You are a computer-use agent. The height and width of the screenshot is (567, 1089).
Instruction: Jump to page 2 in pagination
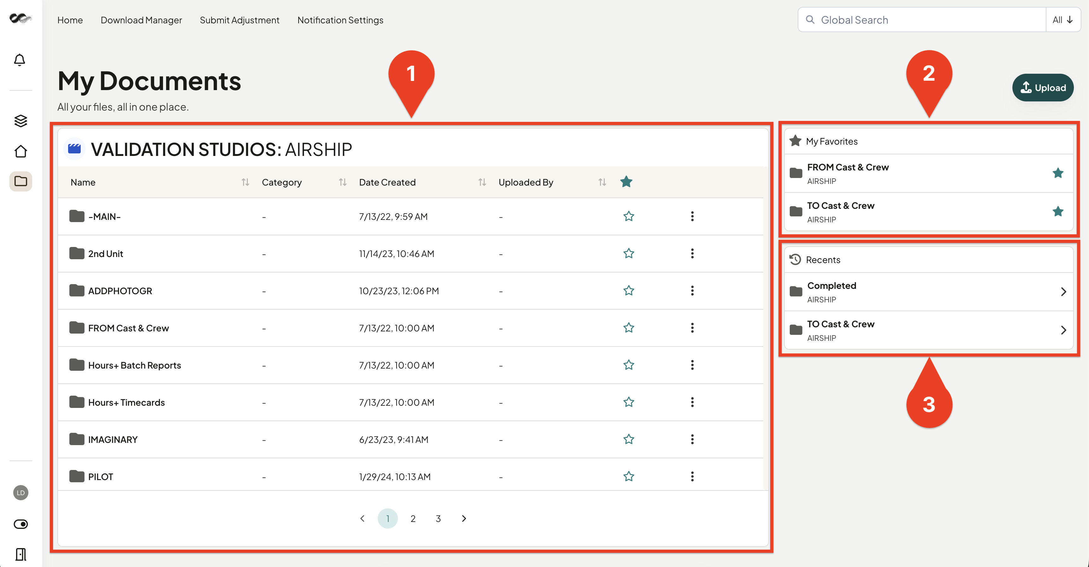tap(413, 518)
